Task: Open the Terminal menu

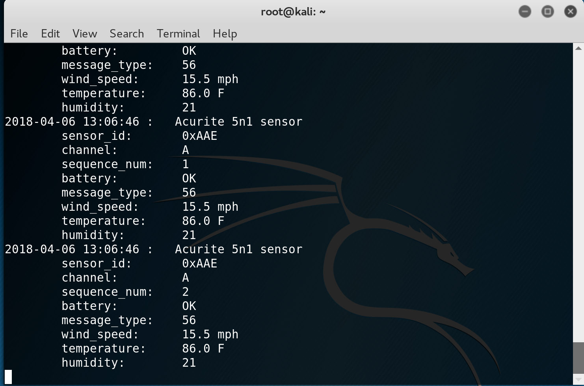Action: [179, 33]
